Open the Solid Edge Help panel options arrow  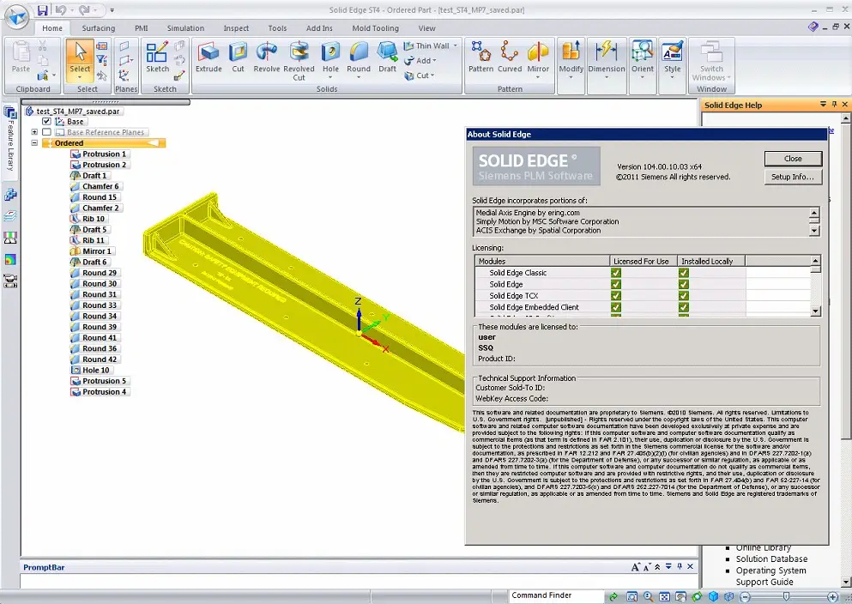click(823, 105)
